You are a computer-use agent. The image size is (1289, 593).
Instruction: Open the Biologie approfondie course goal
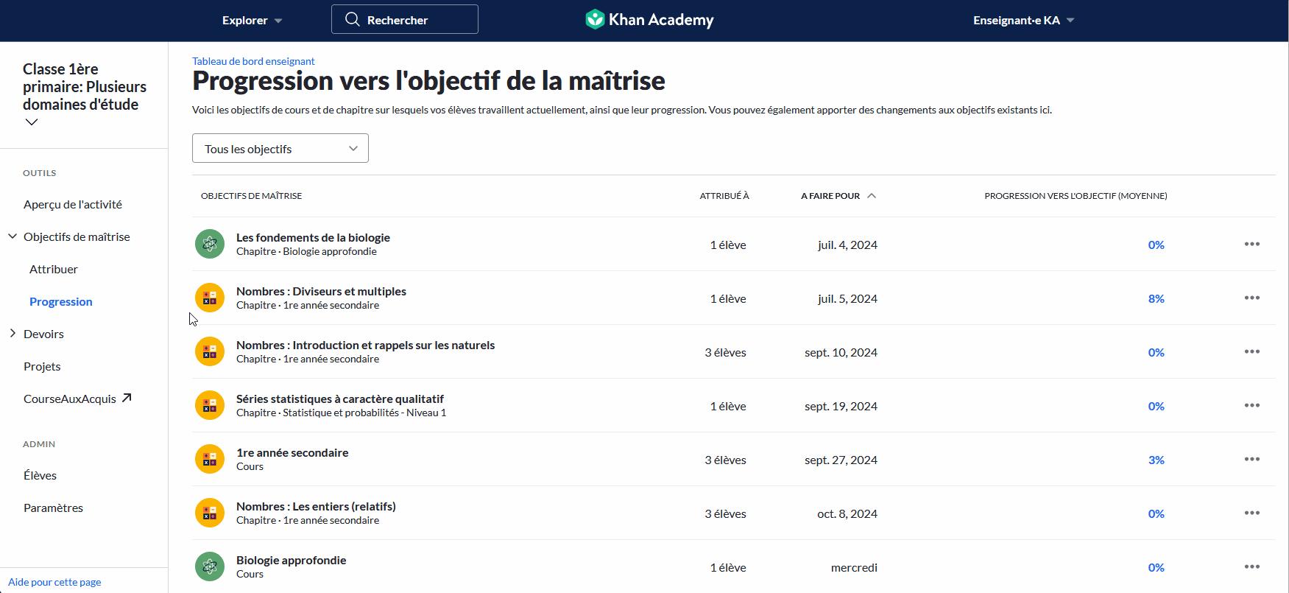tap(291, 560)
